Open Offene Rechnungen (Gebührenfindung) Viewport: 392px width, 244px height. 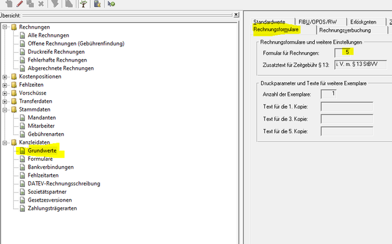tap(76, 44)
